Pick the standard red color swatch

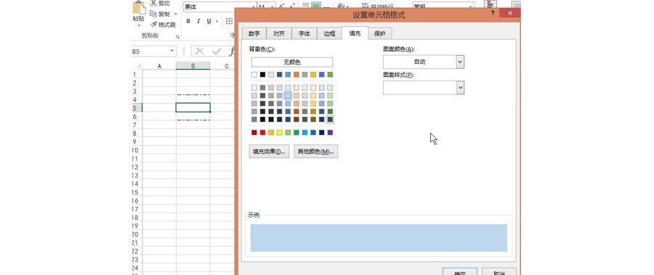pyautogui.click(x=263, y=133)
